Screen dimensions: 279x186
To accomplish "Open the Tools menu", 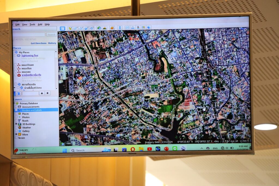I will 32,25.
